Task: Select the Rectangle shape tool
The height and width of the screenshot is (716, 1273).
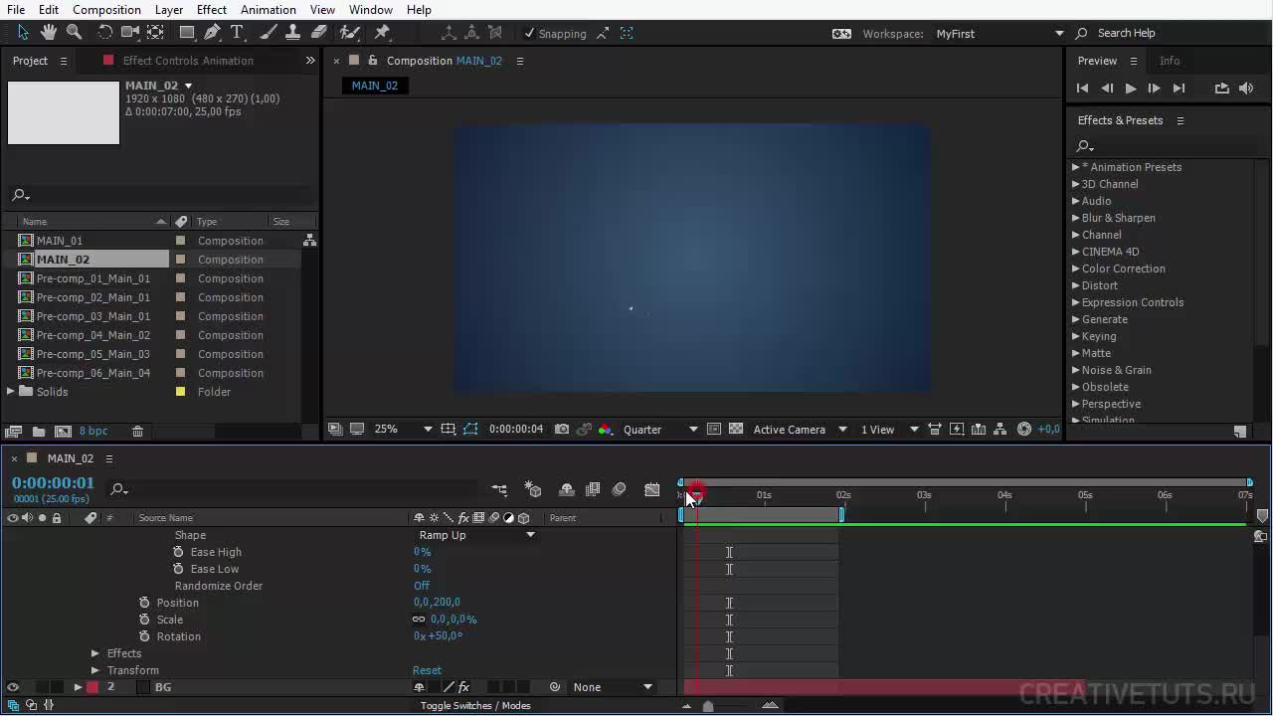Action: (x=186, y=33)
